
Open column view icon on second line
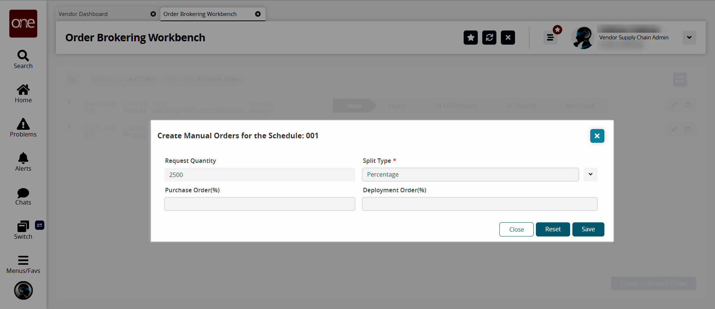pos(688,129)
